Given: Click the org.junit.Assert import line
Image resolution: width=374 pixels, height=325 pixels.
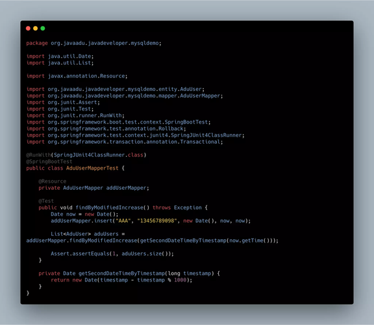Looking at the screenshot, I should pyautogui.click(x=63, y=103).
